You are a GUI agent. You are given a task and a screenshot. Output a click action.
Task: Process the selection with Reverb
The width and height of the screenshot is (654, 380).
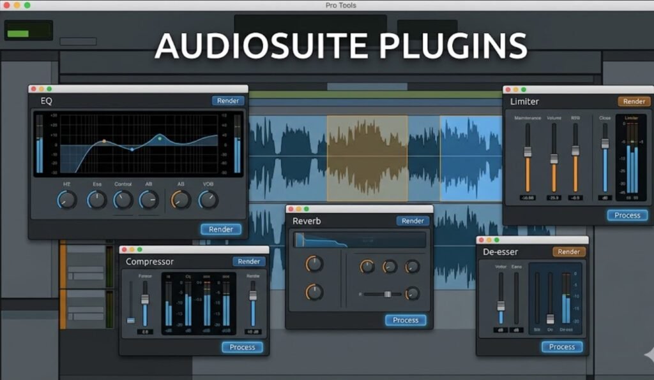406,320
